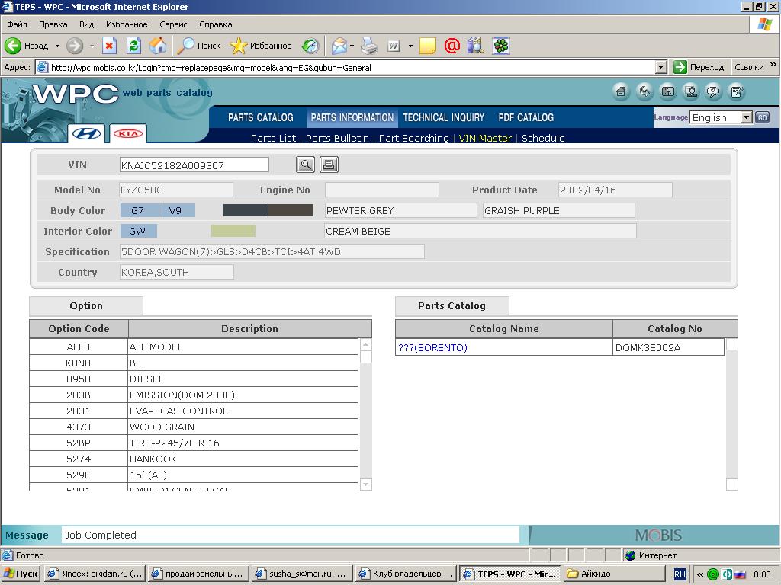Select the Hyundai brand logo tab

pos(86,133)
